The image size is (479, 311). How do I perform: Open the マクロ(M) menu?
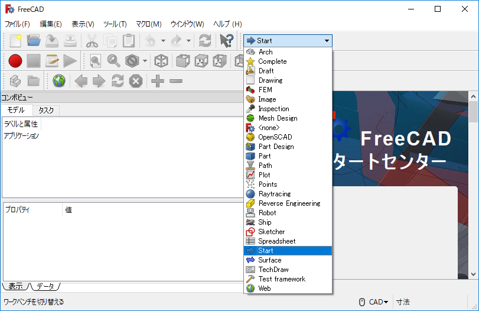148,24
